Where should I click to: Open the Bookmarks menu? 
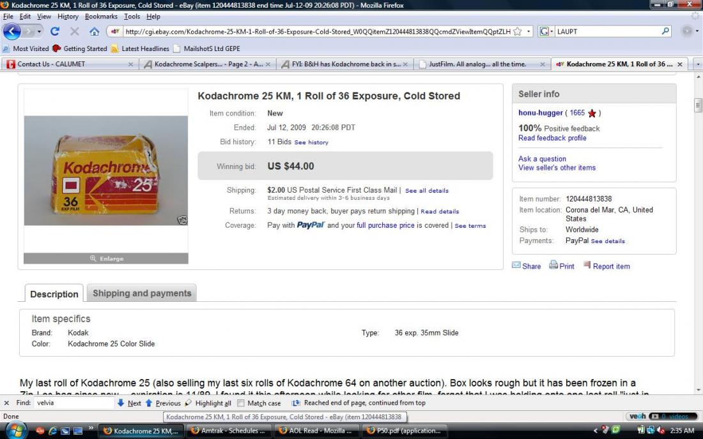click(101, 17)
